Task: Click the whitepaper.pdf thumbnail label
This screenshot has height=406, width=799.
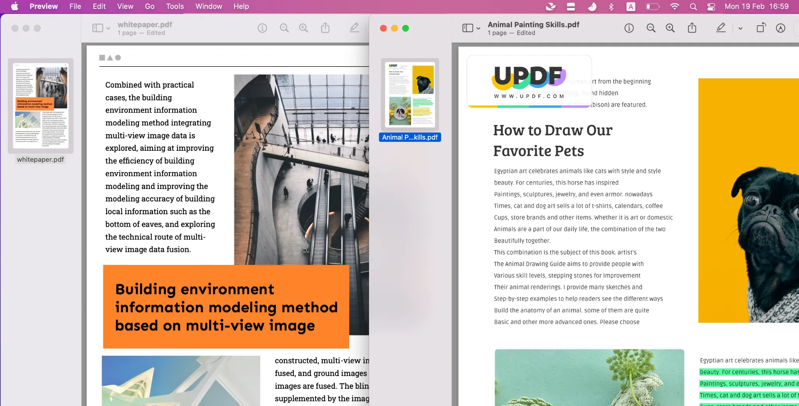Action: coord(40,159)
